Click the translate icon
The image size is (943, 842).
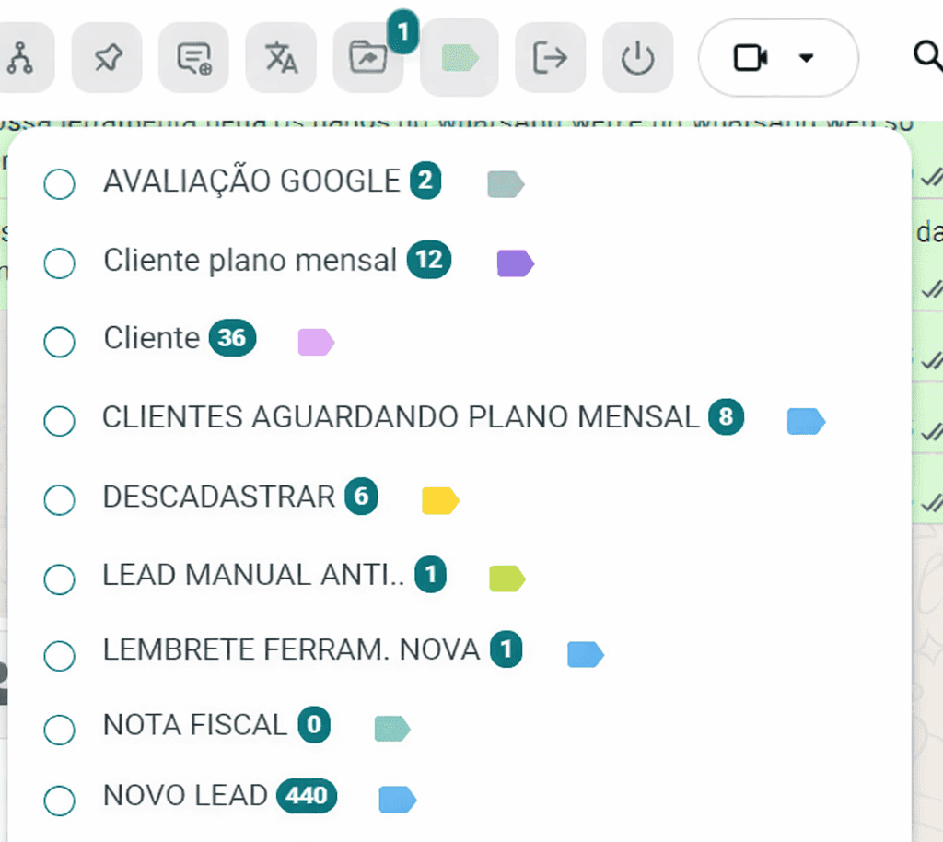(x=281, y=58)
